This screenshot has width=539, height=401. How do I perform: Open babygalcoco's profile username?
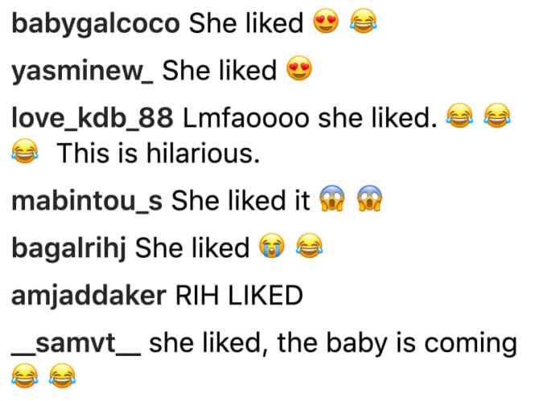[96, 24]
